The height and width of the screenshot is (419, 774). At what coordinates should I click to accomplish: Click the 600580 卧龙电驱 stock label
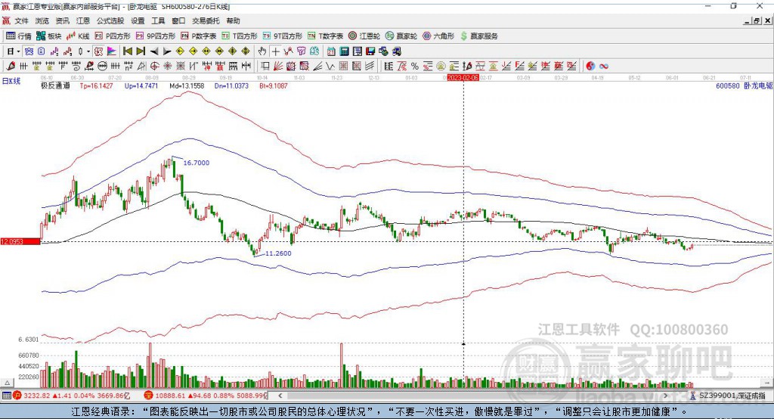pyautogui.click(x=744, y=85)
